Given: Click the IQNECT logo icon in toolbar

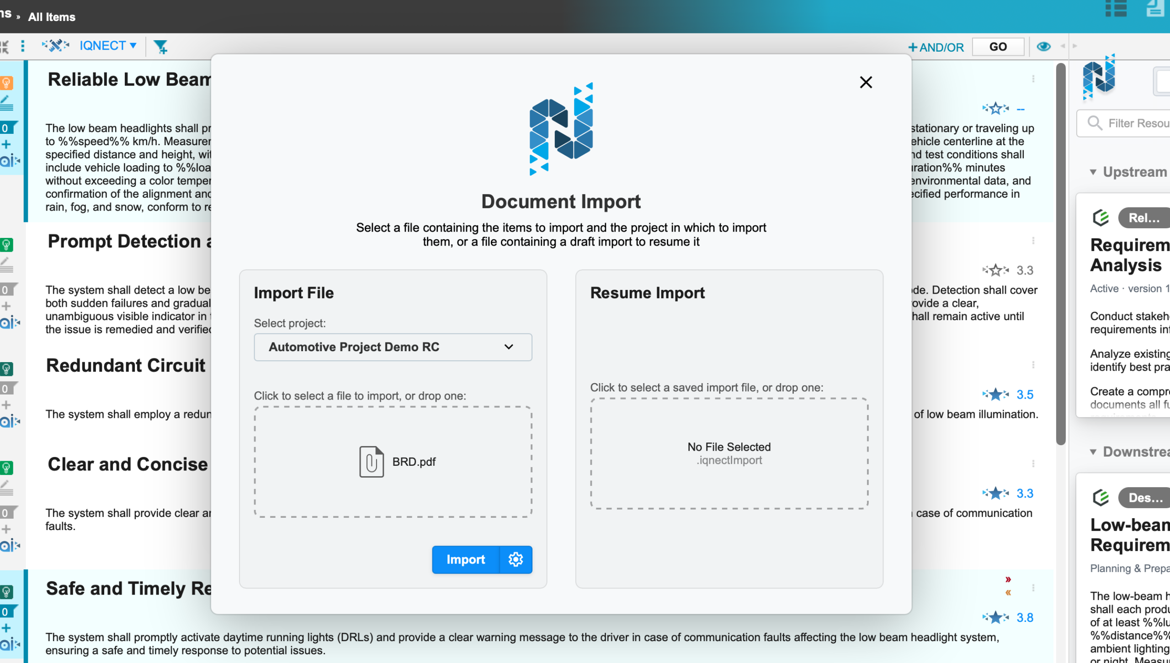Looking at the screenshot, I should (56, 46).
